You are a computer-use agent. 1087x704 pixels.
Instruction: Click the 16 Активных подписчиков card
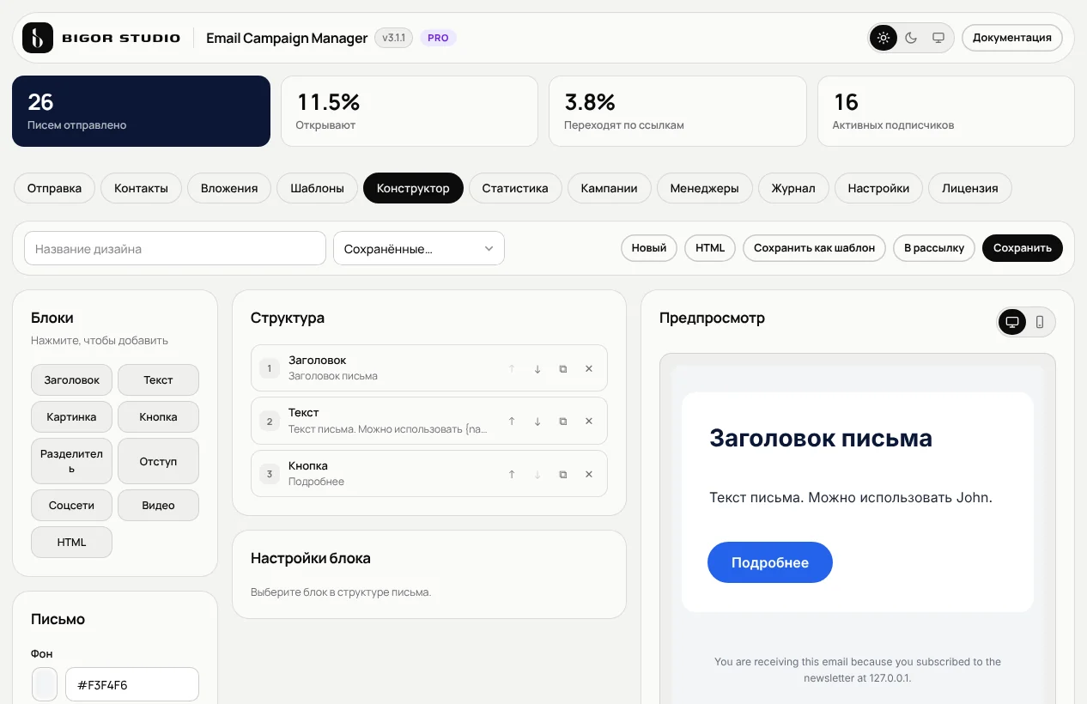[x=946, y=112]
